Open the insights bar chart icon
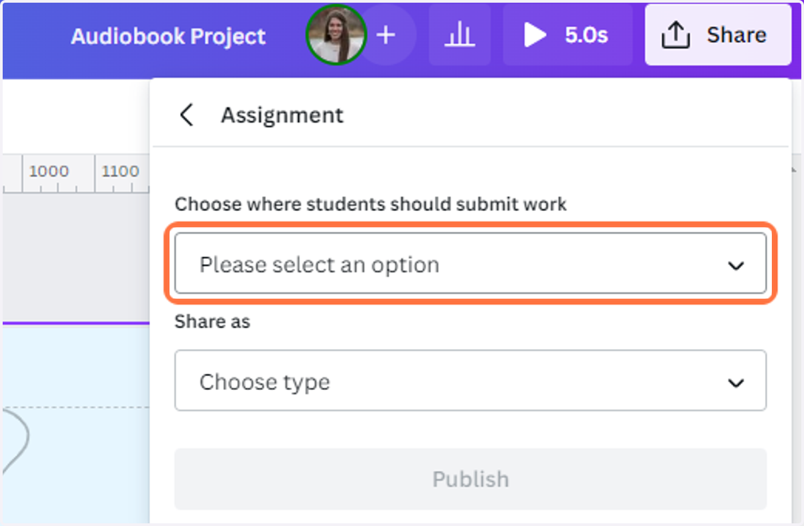Viewport: 804px width, 526px height. (460, 35)
